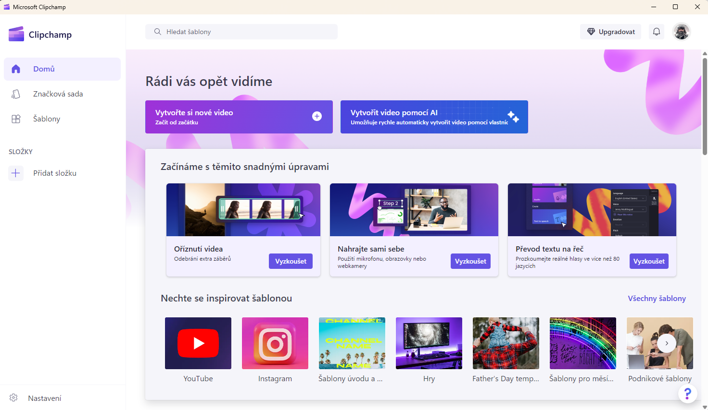This screenshot has width=708, height=410.
Task: Open the Šablony templates icon in sidebar
Action: point(16,119)
